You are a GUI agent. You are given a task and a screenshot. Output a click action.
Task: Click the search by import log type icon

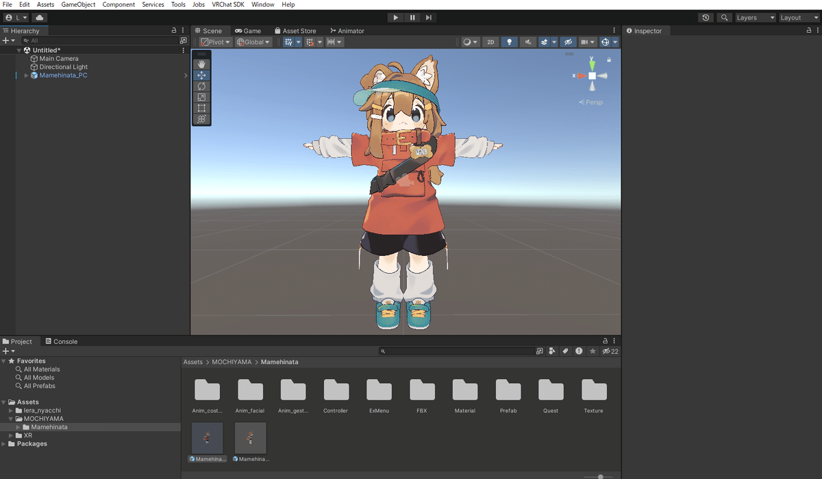(x=579, y=351)
